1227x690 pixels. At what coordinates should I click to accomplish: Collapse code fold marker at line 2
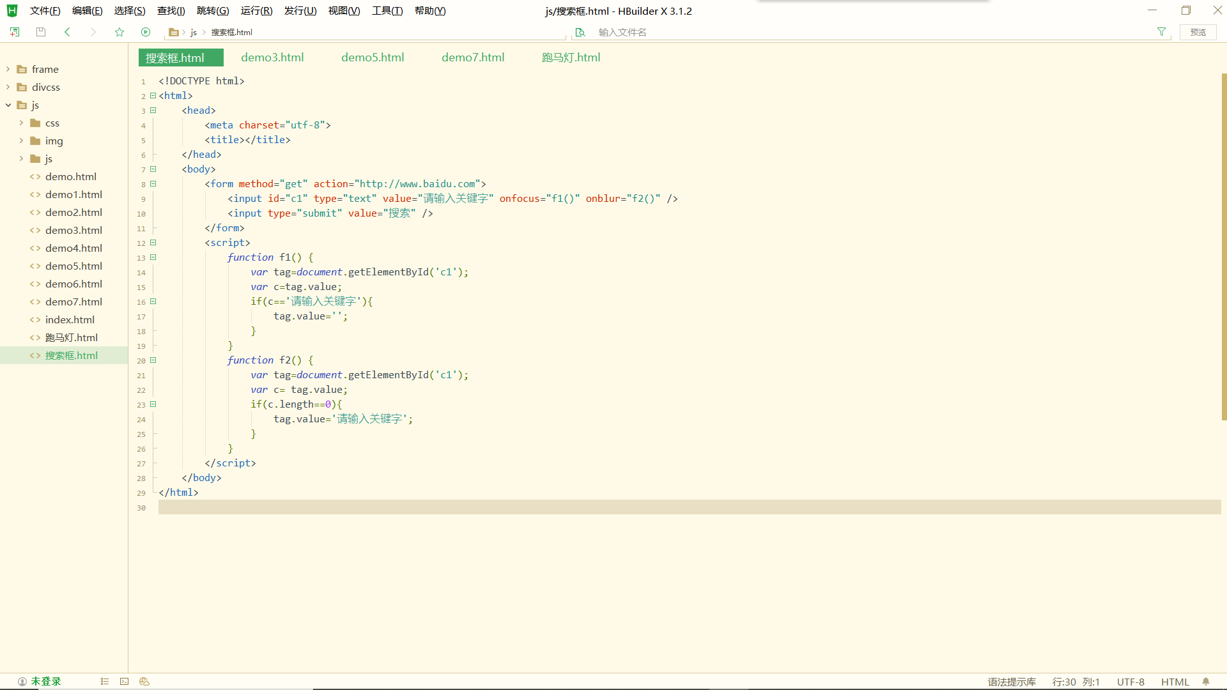153,96
